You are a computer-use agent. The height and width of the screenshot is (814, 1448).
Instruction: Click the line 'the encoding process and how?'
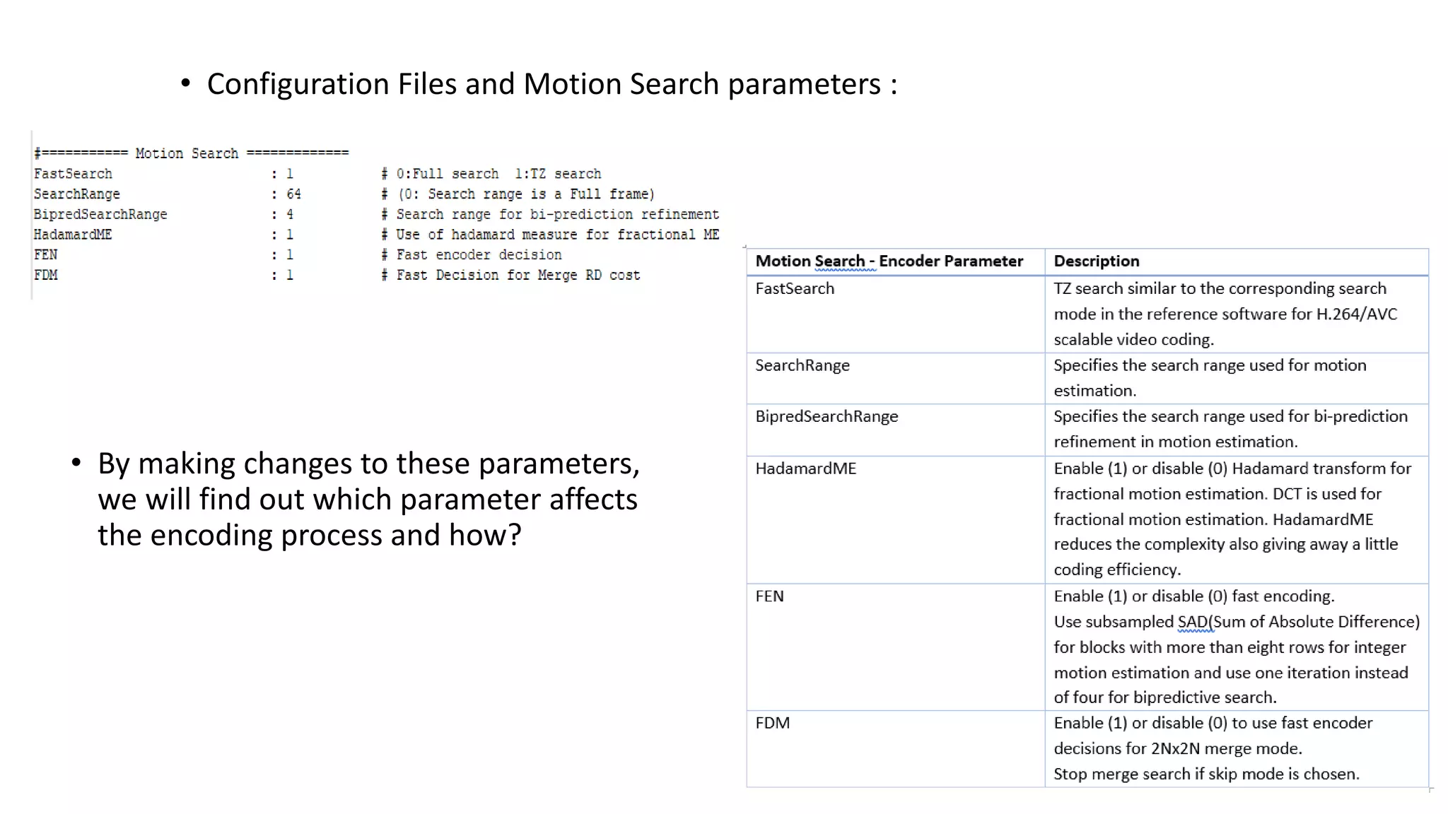pos(309,536)
